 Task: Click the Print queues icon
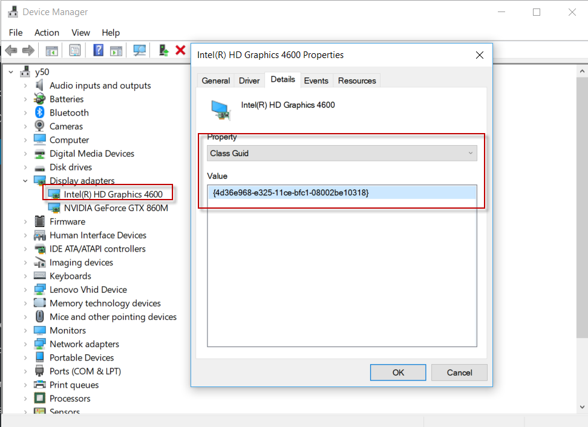pos(40,385)
